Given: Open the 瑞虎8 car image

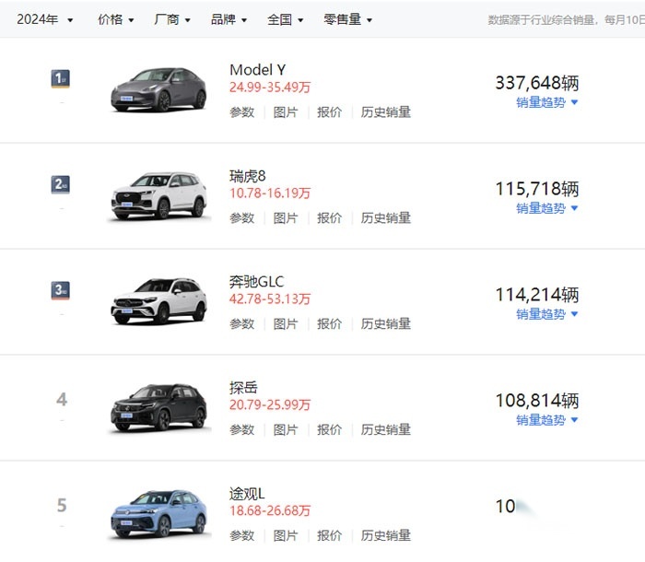Looking at the screenshot, I should point(158,196).
